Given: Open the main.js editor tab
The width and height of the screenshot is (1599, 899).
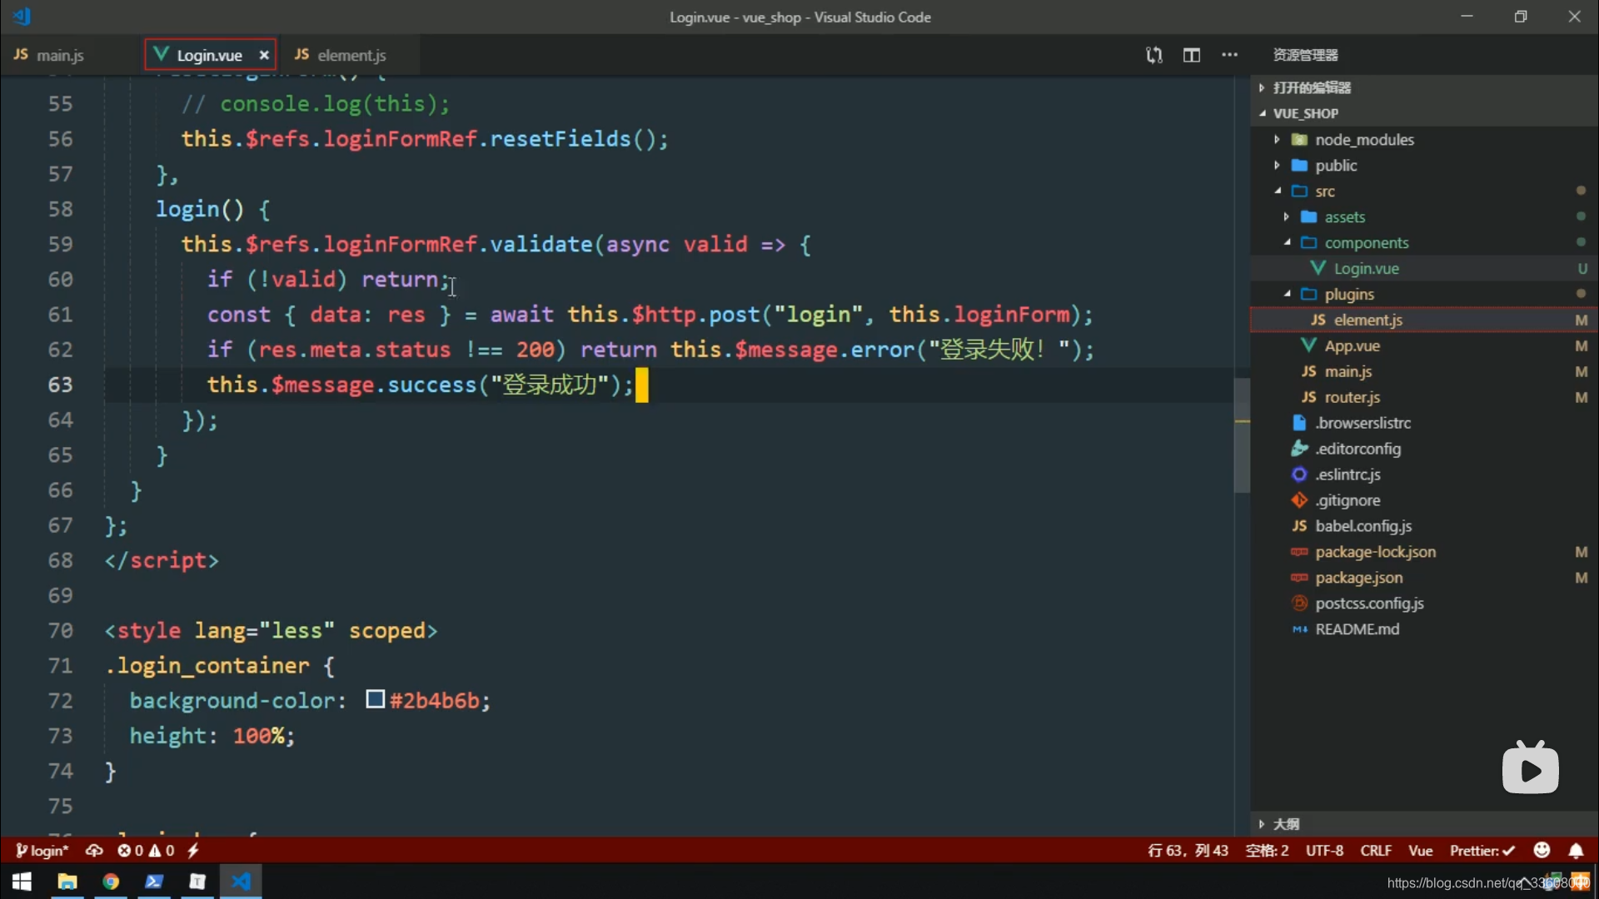Looking at the screenshot, I should (48, 55).
